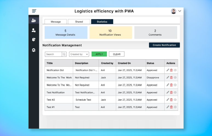Viewport: 212px width, 136px height.
Task: View the Test #1 row
Action: (x=175, y=107)
